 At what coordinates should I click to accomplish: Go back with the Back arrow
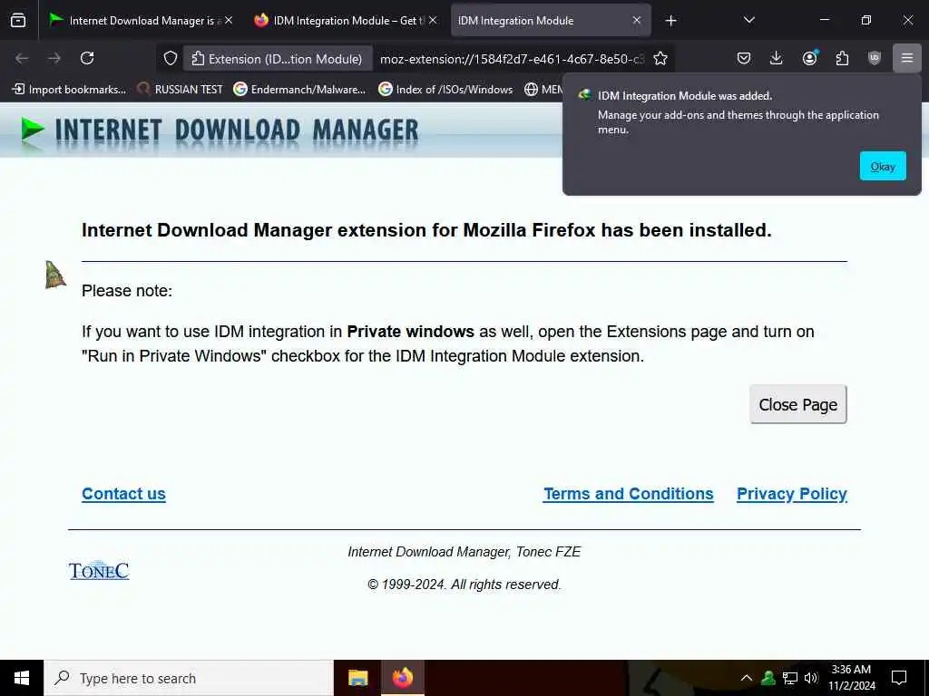22,58
